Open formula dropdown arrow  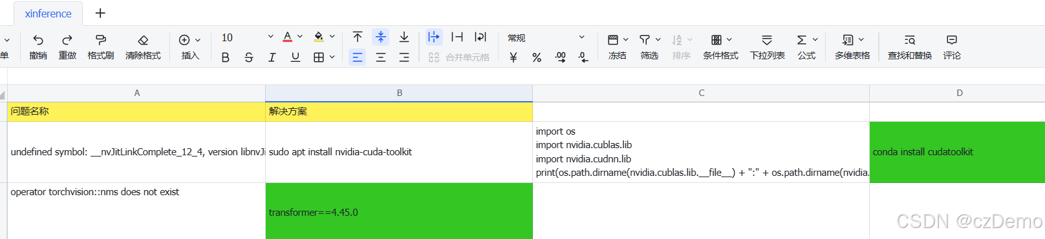[815, 40]
